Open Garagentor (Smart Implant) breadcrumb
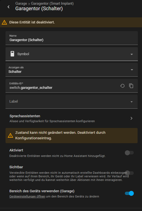The image size is (142, 211). tap(52, 3)
